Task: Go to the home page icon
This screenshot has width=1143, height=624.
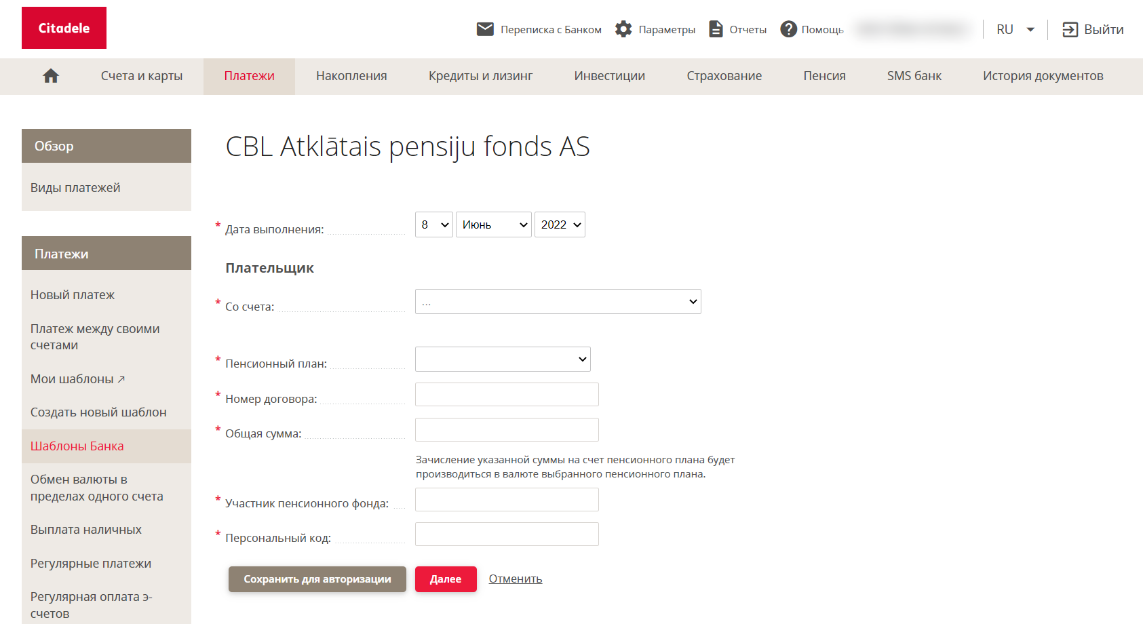Action: 51,76
